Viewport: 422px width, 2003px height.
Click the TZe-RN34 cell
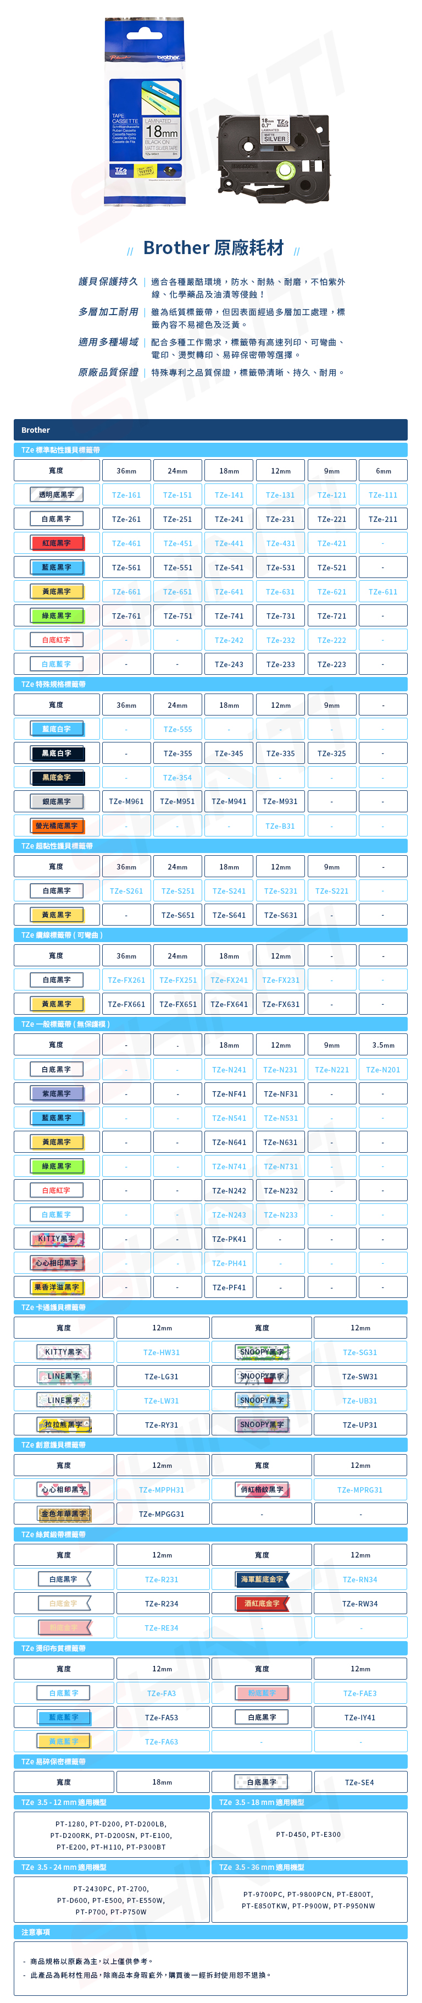click(360, 1580)
